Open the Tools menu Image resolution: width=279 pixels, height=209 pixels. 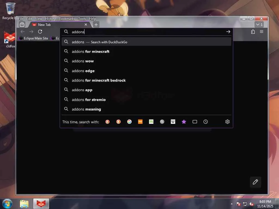(x=82, y=19)
